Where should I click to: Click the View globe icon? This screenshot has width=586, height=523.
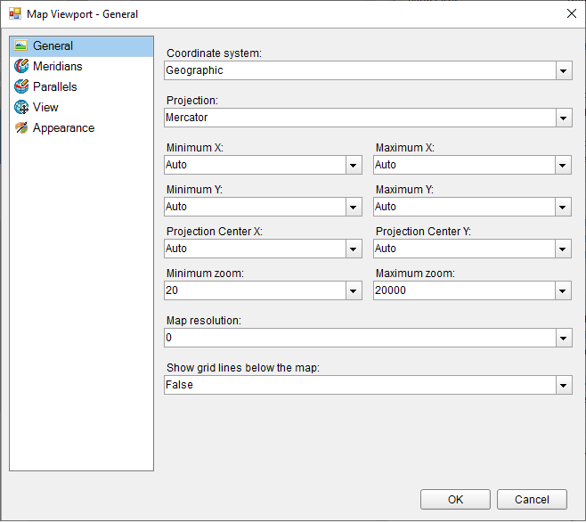(21, 107)
